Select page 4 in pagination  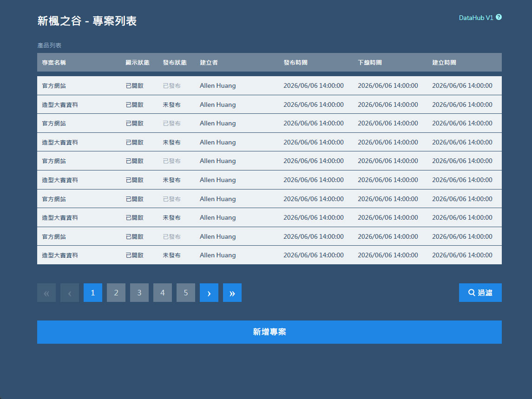click(163, 293)
